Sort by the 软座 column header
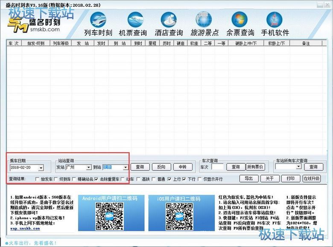 pyautogui.click(x=194, y=43)
